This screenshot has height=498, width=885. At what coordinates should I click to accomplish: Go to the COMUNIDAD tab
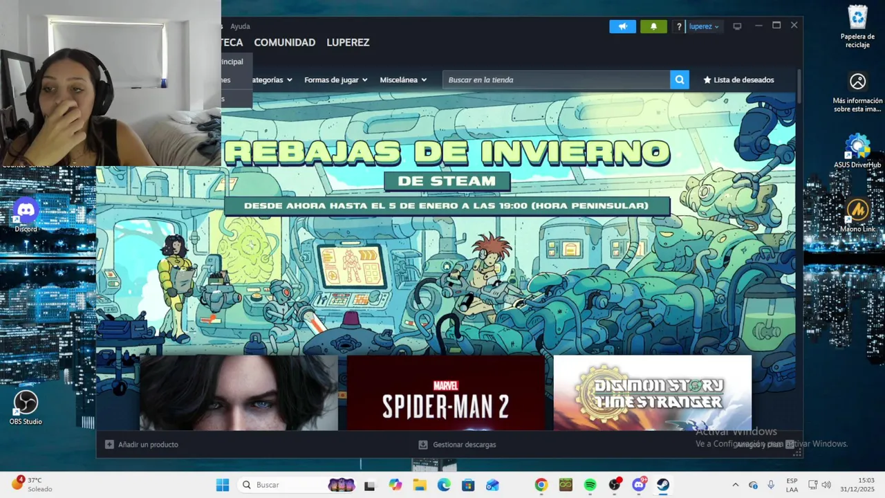coord(284,42)
